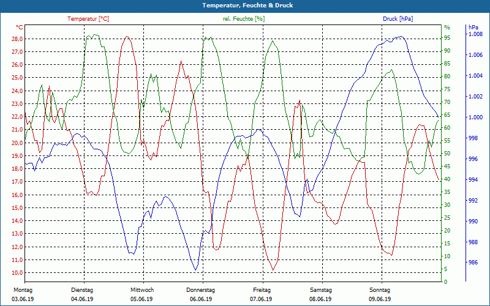490x306 pixels.
Task: Click the "Dienstag" day label
Action: 82,290
